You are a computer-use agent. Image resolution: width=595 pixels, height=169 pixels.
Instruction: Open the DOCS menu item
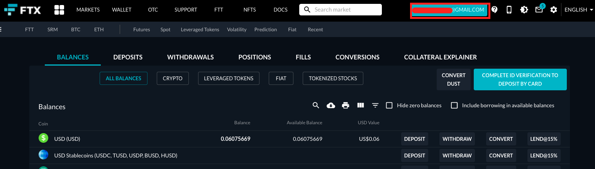click(x=280, y=10)
